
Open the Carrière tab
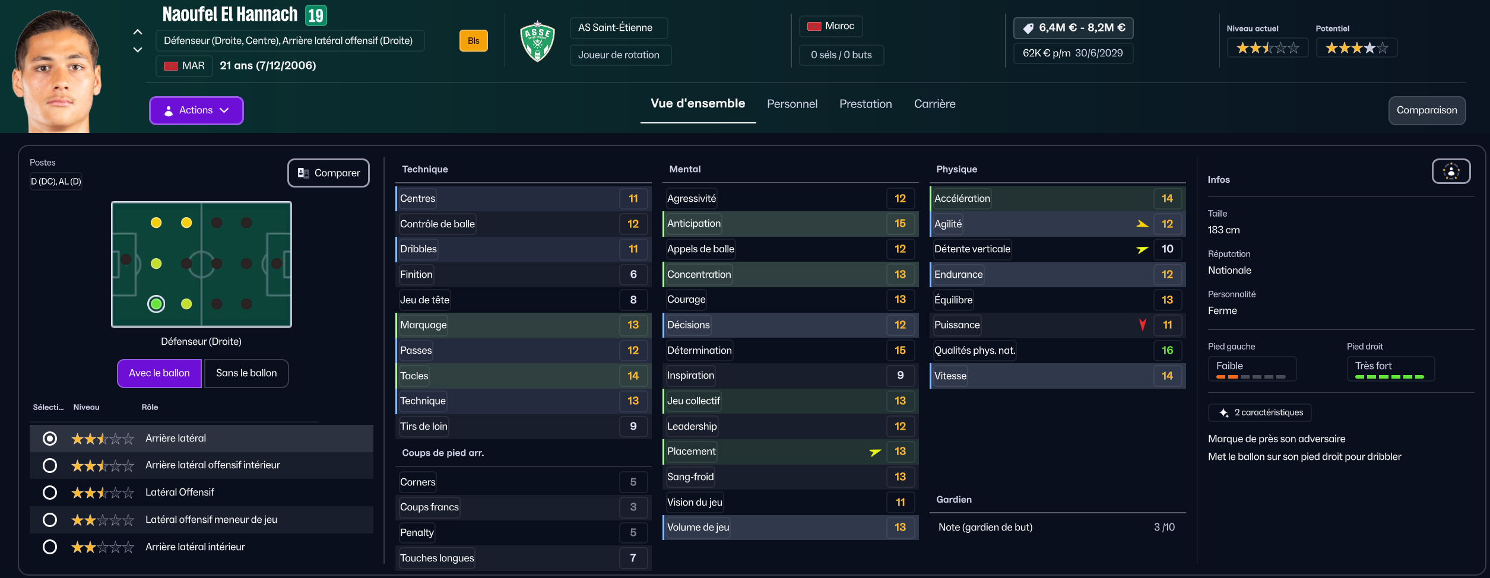[x=934, y=104]
